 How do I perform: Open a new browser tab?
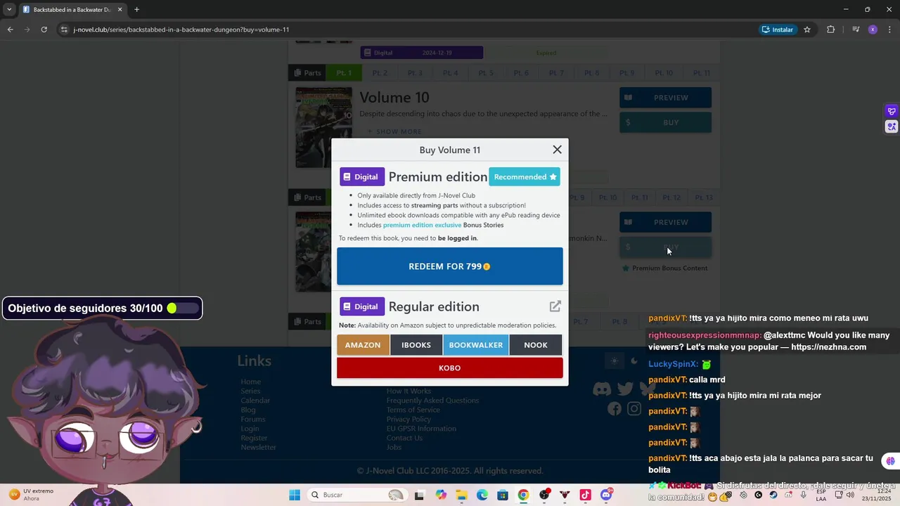click(x=136, y=10)
